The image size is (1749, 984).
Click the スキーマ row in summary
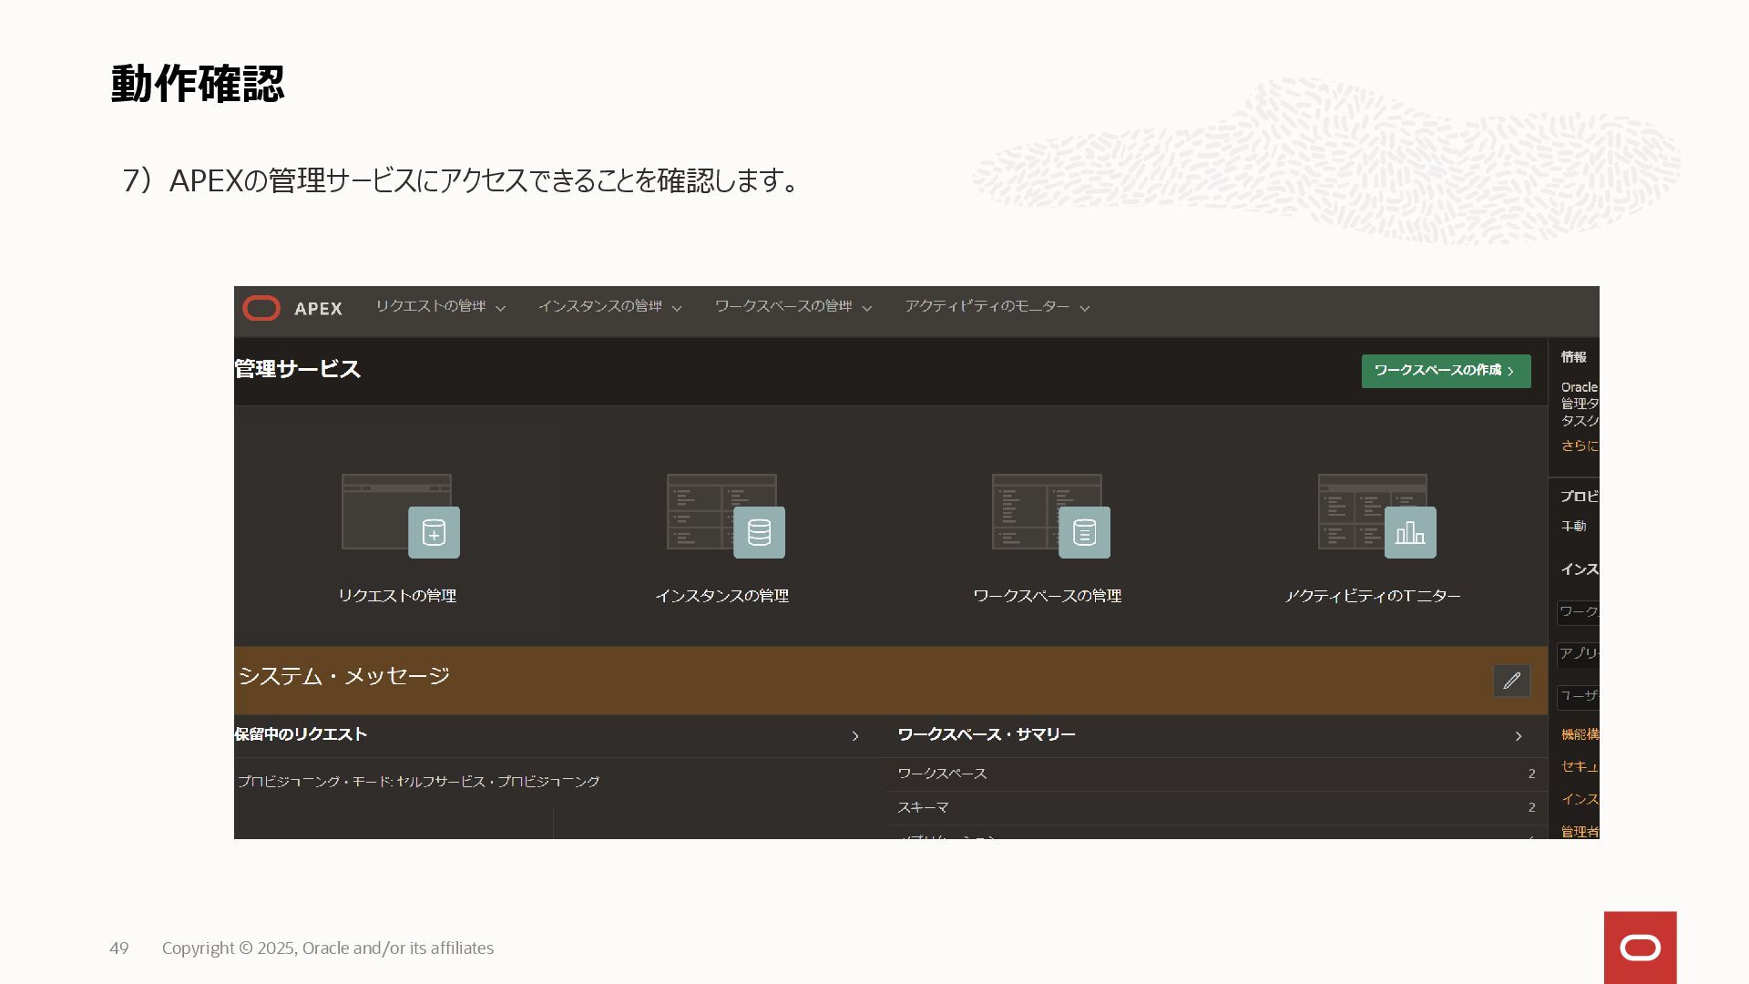click(1216, 807)
